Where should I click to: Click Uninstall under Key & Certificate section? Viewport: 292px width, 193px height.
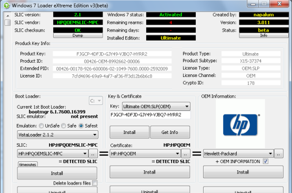(150, 189)
